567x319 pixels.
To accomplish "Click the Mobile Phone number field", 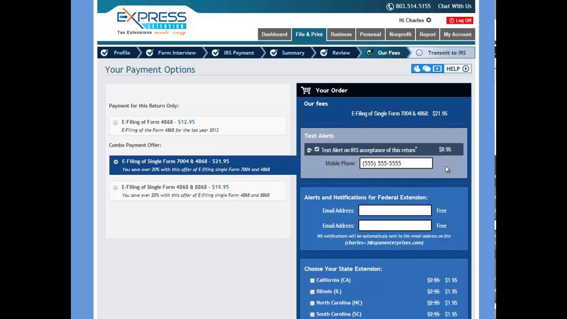I will 396,163.
